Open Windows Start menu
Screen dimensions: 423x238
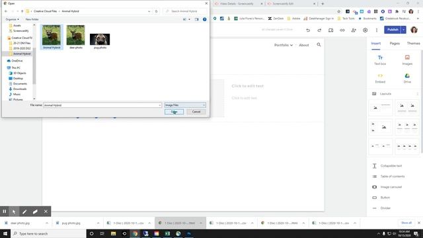click(5, 233)
